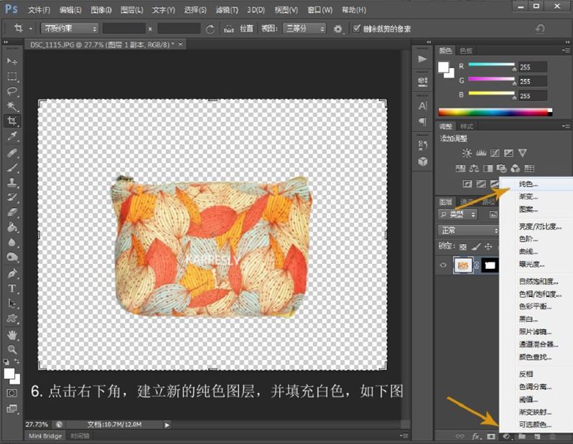Switch to the Mini Bridge panel tab
The width and height of the screenshot is (573, 444).
45,435
